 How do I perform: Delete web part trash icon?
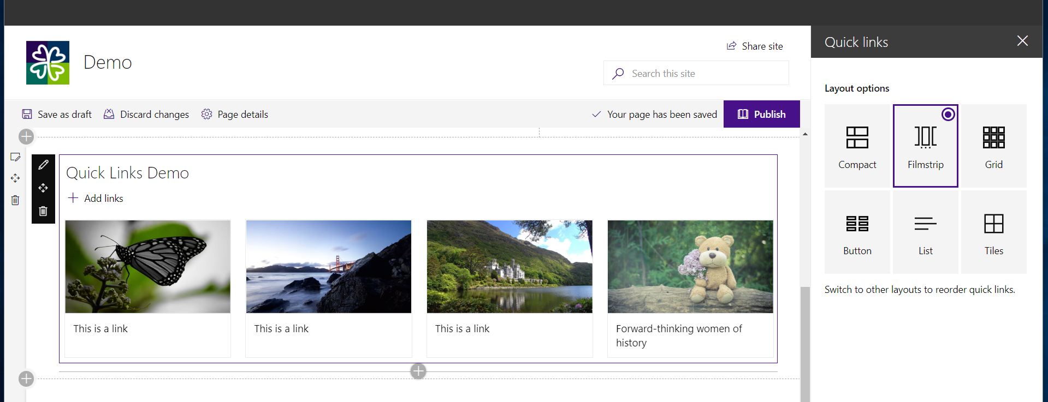(43, 211)
